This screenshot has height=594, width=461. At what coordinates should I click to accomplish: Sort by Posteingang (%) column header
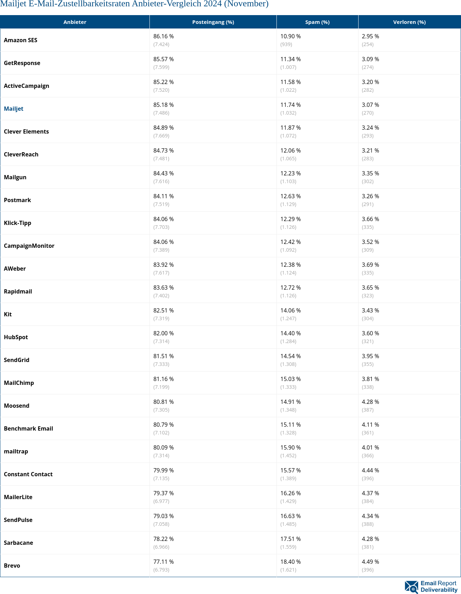(x=213, y=22)
